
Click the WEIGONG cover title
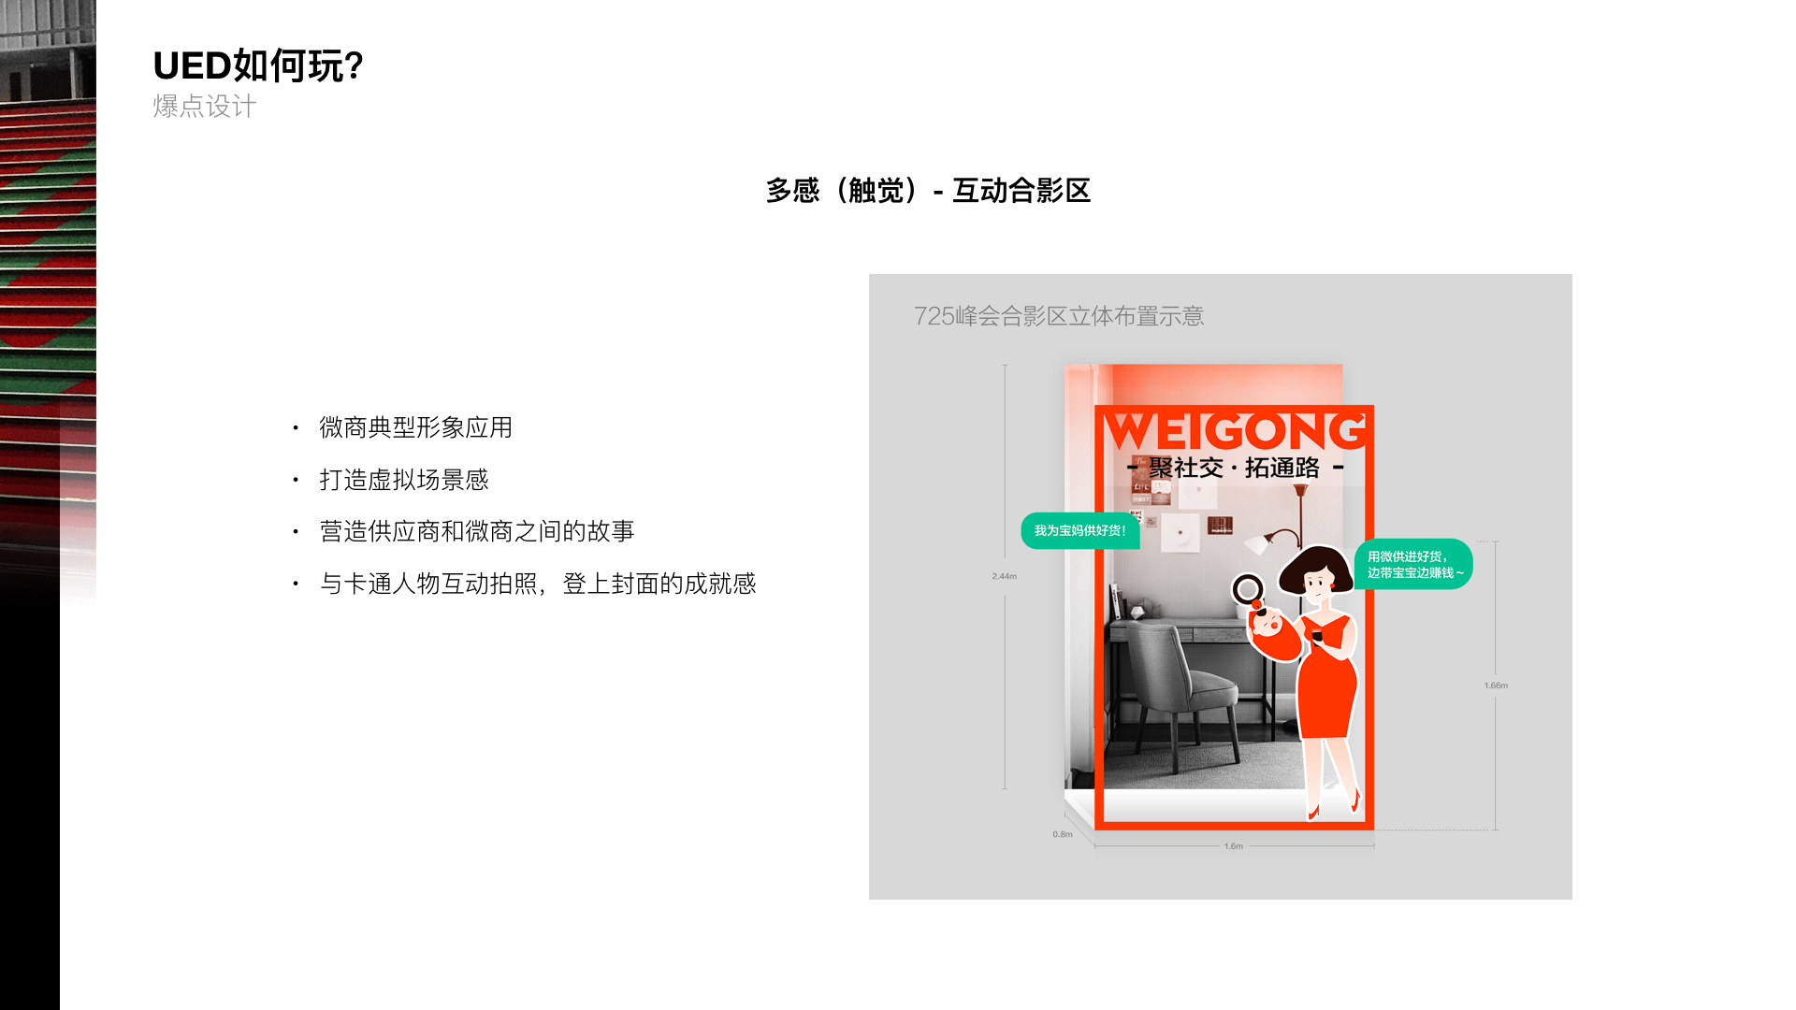(1235, 431)
